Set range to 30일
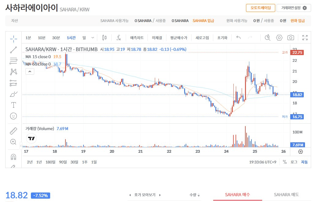The width and height of the screenshot is (316, 202). tap(74, 162)
